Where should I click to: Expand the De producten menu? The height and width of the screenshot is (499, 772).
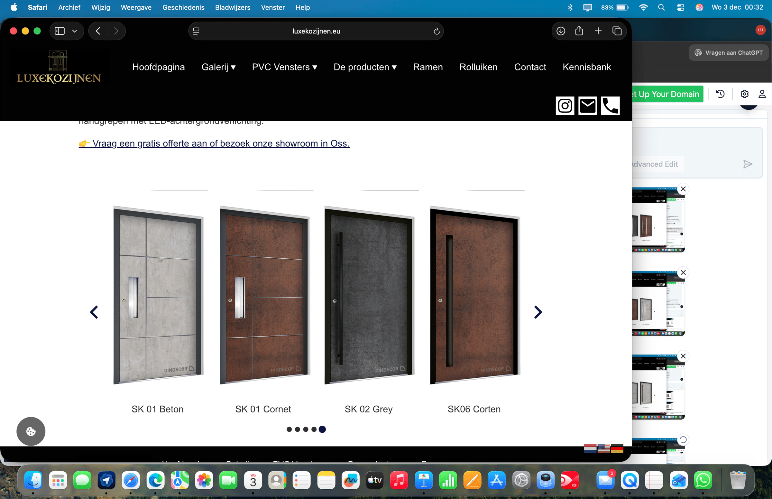tap(365, 67)
